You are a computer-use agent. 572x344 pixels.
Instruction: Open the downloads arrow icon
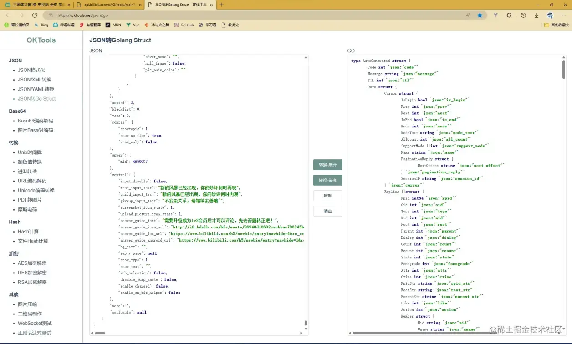[x=536, y=15]
